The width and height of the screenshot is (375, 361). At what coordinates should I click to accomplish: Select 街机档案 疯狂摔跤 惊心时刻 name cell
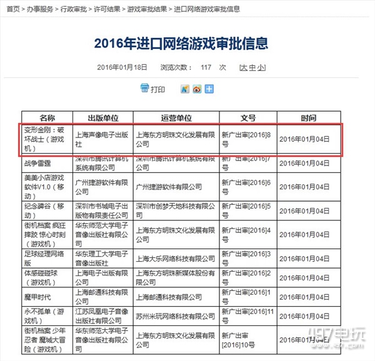pyautogui.click(x=47, y=235)
